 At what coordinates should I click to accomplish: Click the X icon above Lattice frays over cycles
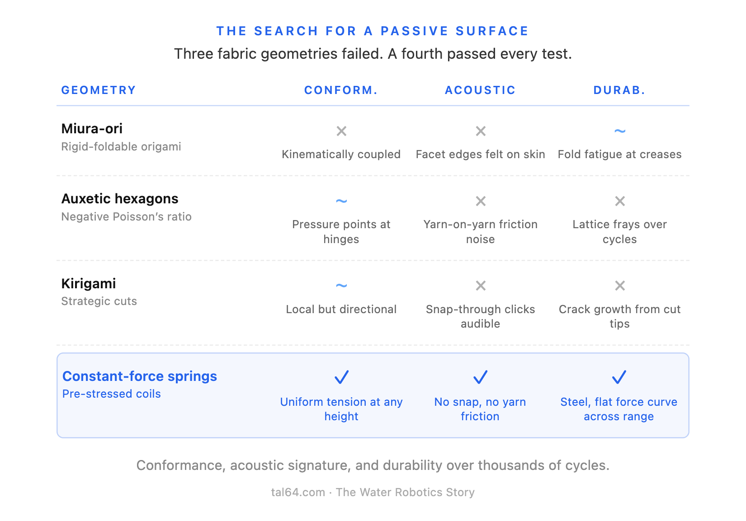(x=620, y=201)
